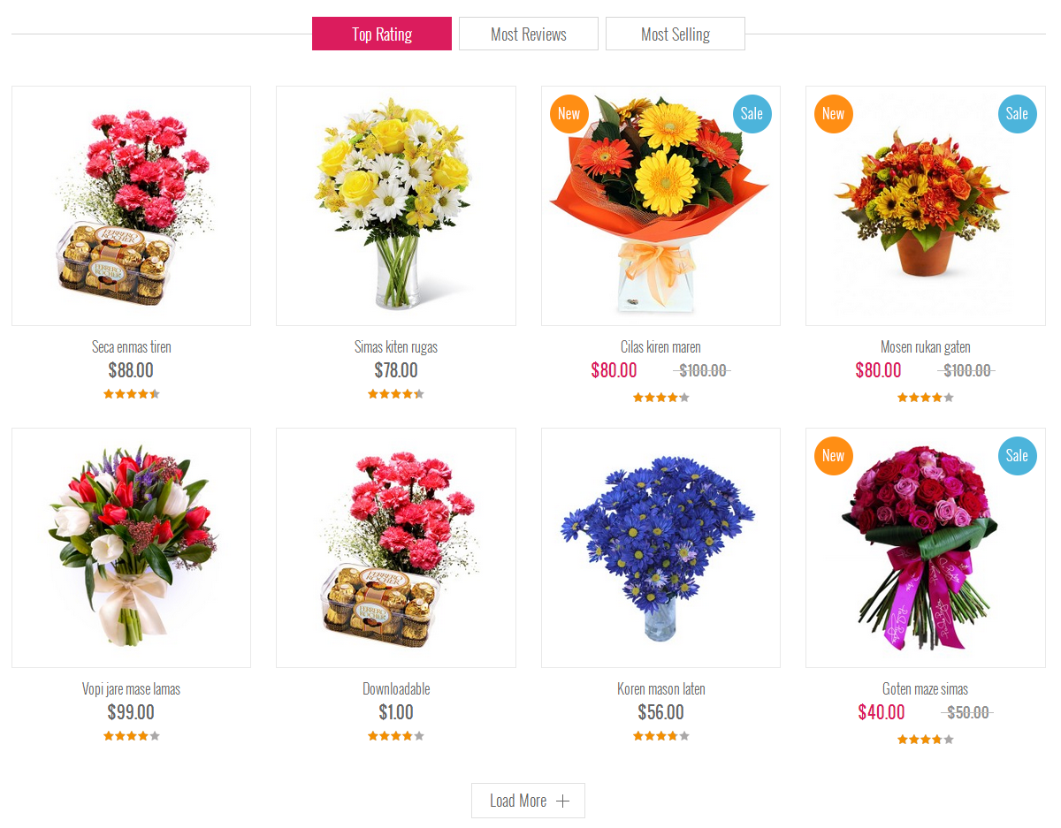Screen dimensions: 1061x828
Task: Click the Mosen rukan gaten product name
Action: pyautogui.click(x=925, y=347)
